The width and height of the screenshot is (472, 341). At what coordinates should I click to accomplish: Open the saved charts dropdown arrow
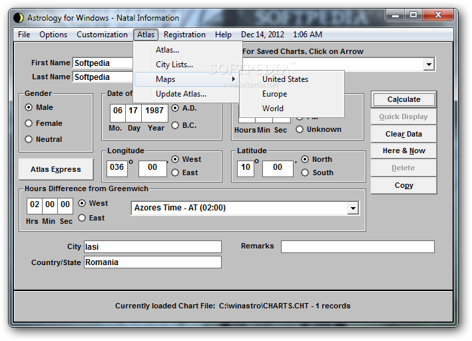click(x=429, y=64)
